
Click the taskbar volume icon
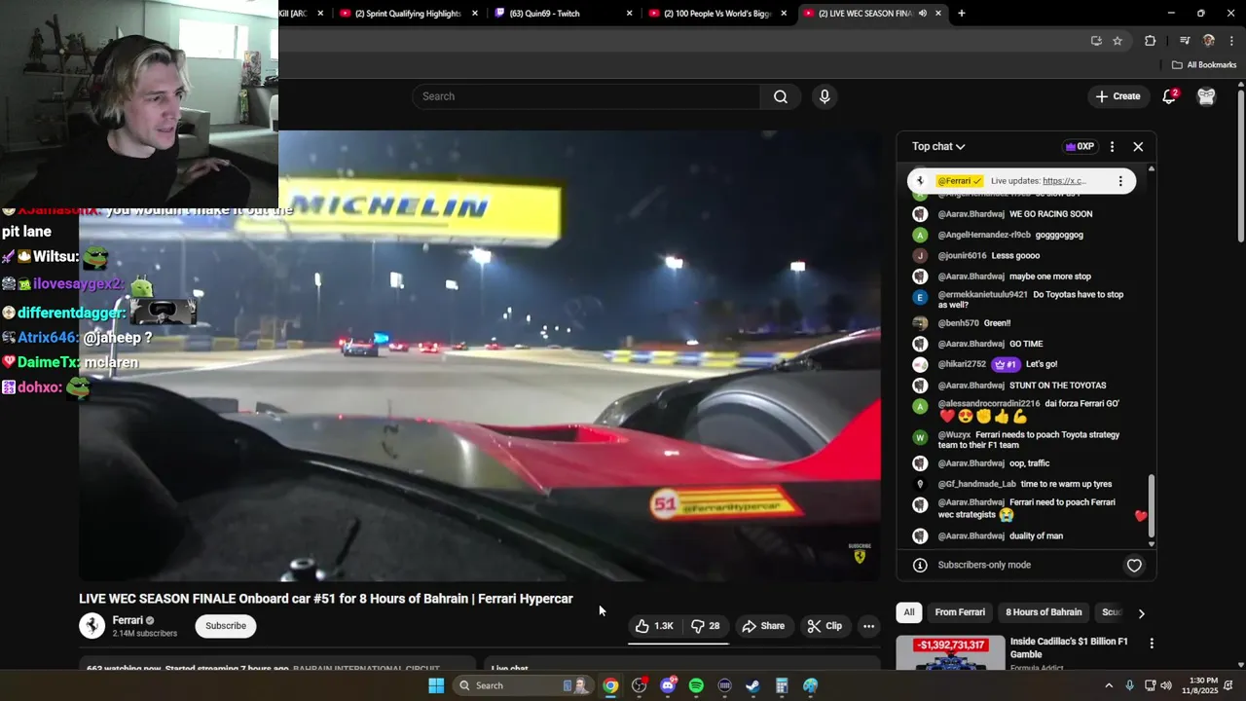(1167, 685)
